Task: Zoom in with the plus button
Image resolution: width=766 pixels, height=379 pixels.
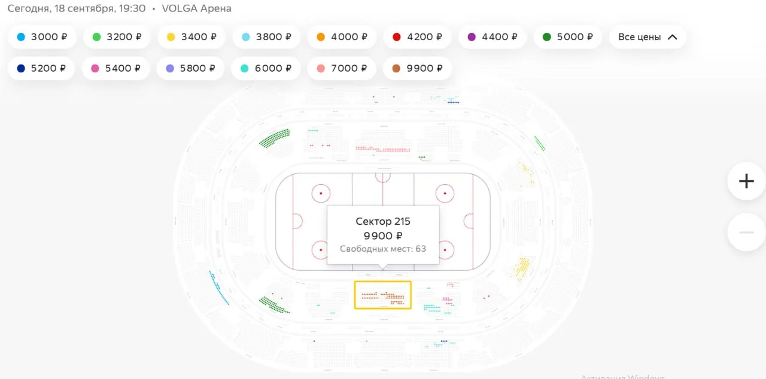Action: point(746,181)
